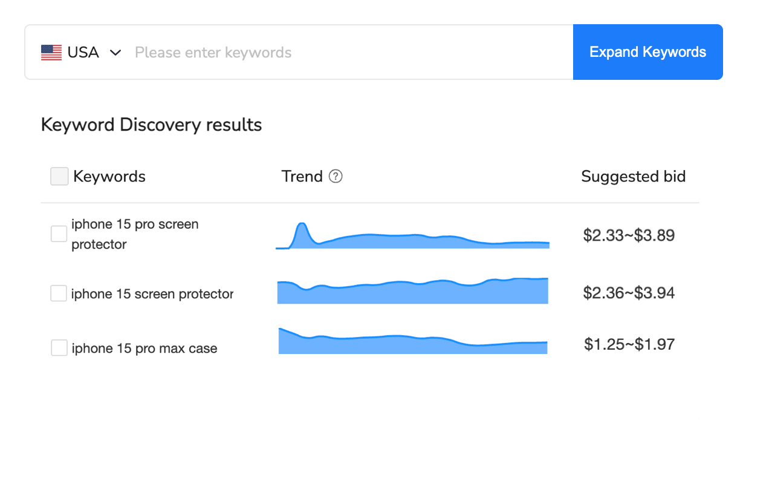The width and height of the screenshot is (769, 484).
Task: Select the American flag in the country selector
Action: 52,52
